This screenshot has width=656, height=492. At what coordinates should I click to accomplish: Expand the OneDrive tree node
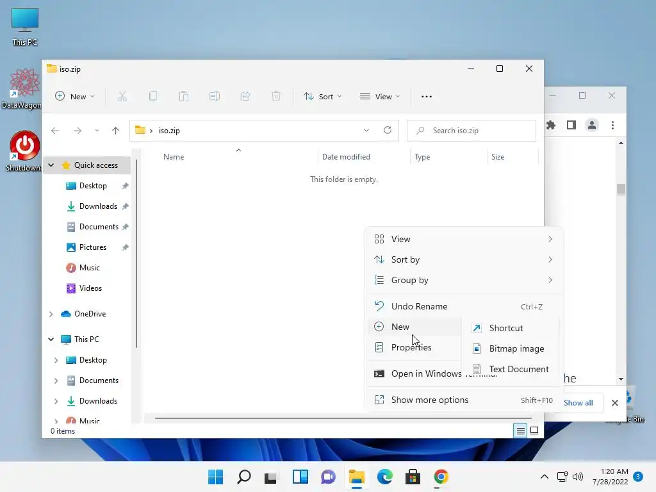pos(51,314)
